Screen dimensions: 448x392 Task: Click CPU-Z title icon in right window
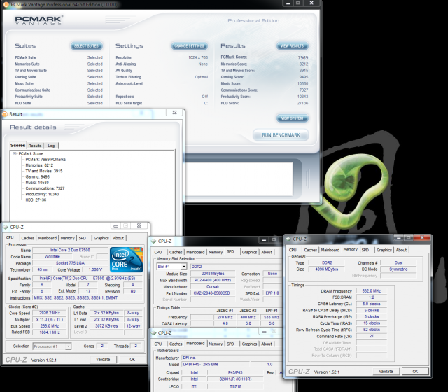(288, 239)
